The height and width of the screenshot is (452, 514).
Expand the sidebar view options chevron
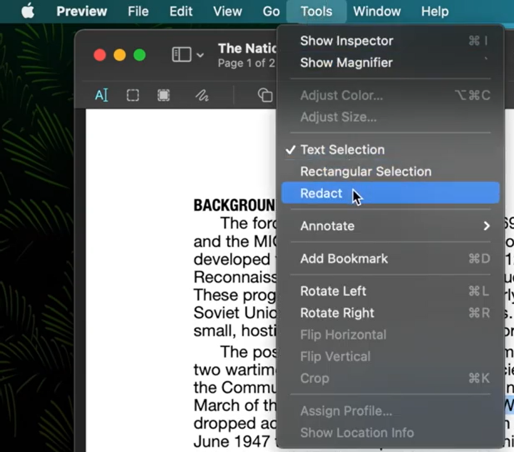[200, 55]
